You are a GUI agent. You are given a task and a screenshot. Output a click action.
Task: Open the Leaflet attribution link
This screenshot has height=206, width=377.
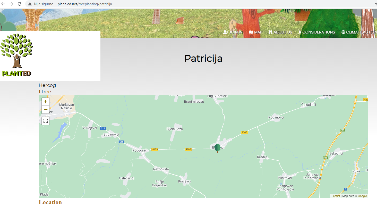336,196
